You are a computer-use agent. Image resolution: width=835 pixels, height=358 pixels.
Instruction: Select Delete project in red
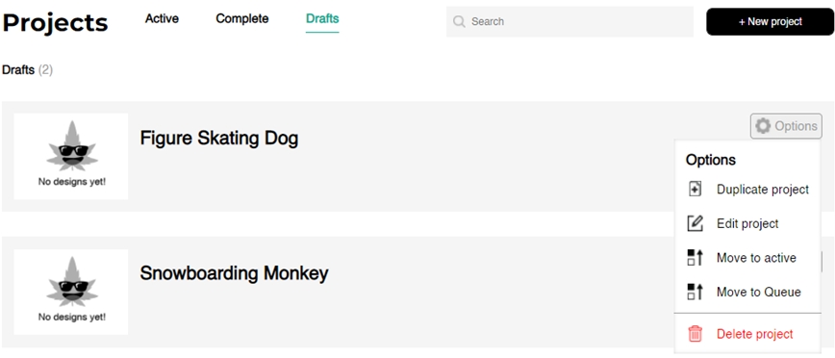tap(754, 334)
